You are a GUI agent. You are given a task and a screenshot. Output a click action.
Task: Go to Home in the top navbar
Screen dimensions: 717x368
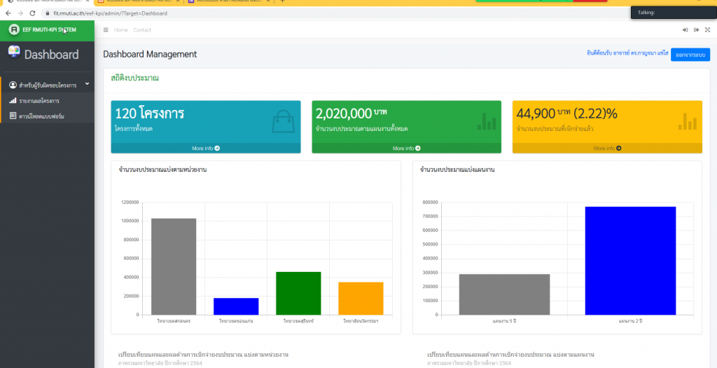(x=121, y=30)
